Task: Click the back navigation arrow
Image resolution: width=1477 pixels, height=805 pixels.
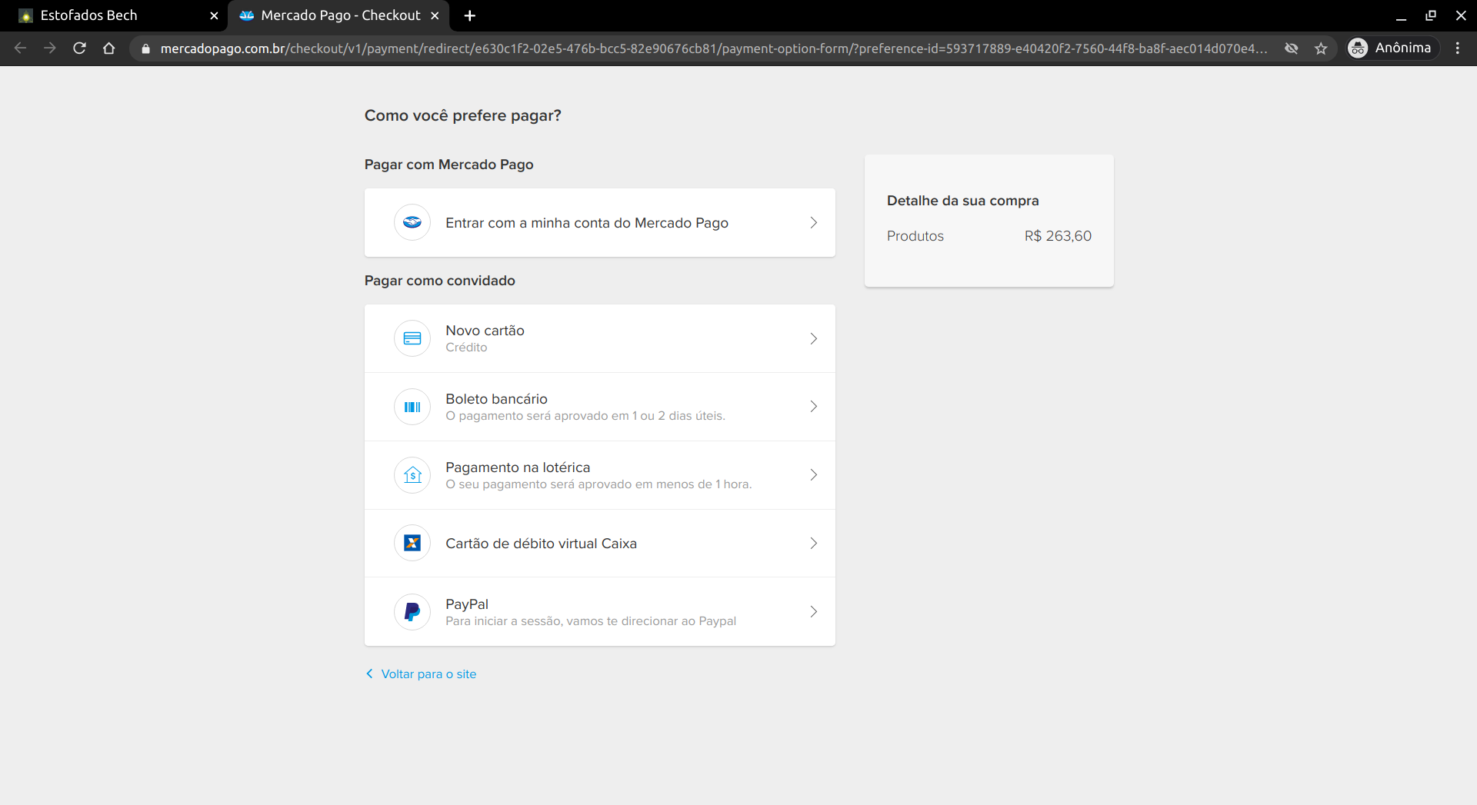Action: [x=21, y=48]
